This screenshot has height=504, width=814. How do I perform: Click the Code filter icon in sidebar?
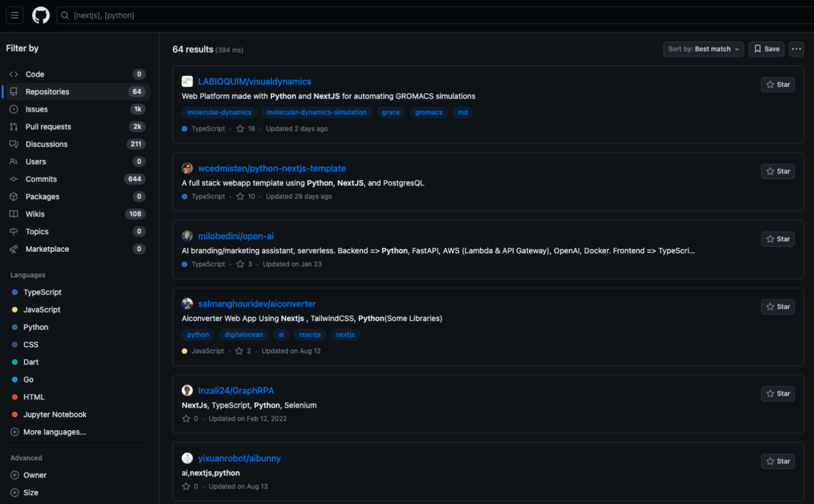14,74
